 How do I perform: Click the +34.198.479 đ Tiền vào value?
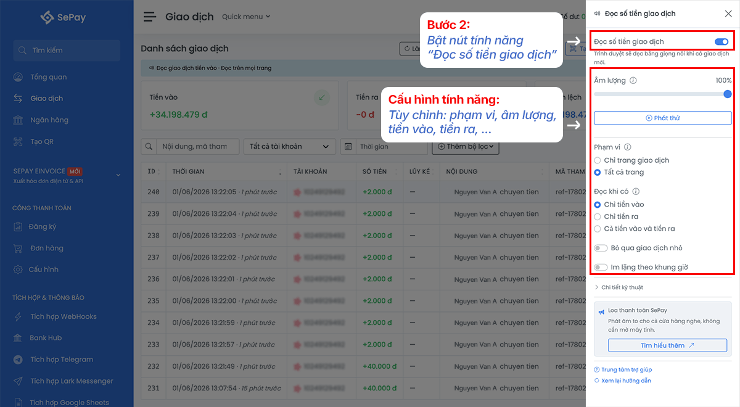(179, 114)
